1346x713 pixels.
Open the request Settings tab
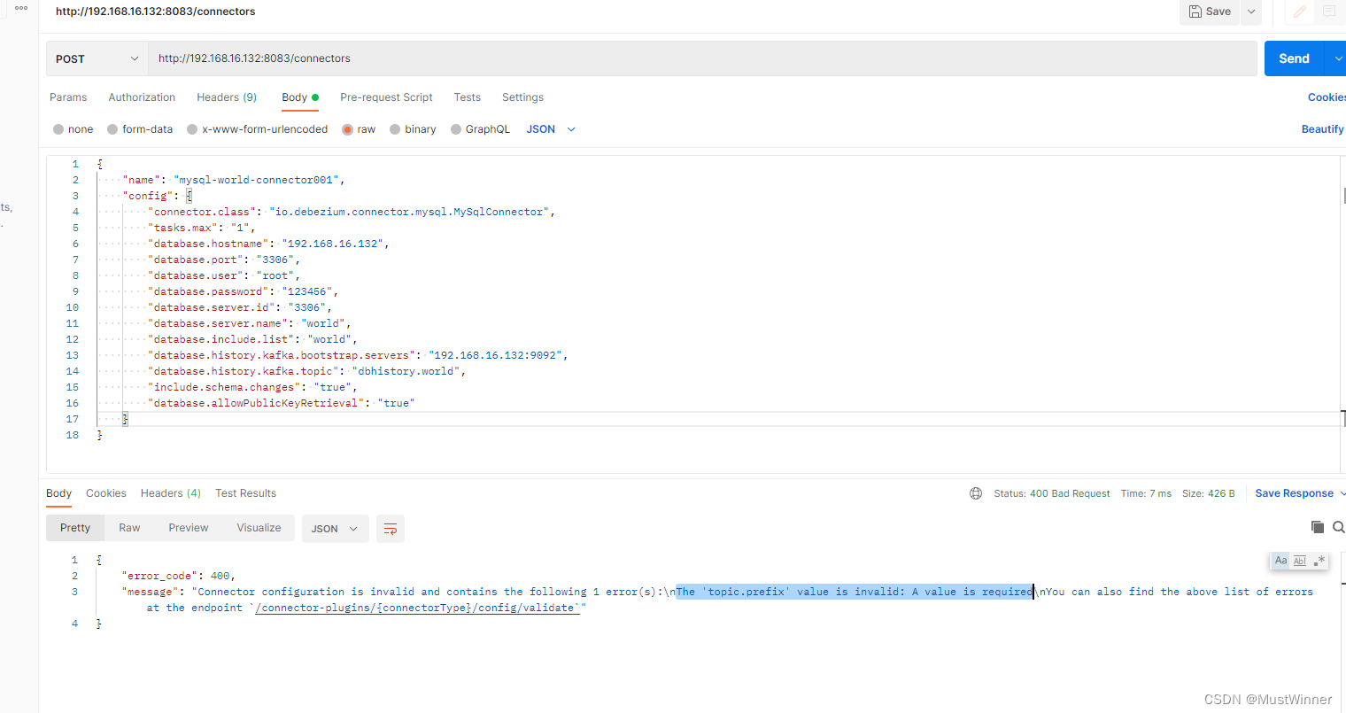pyautogui.click(x=522, y=97)
